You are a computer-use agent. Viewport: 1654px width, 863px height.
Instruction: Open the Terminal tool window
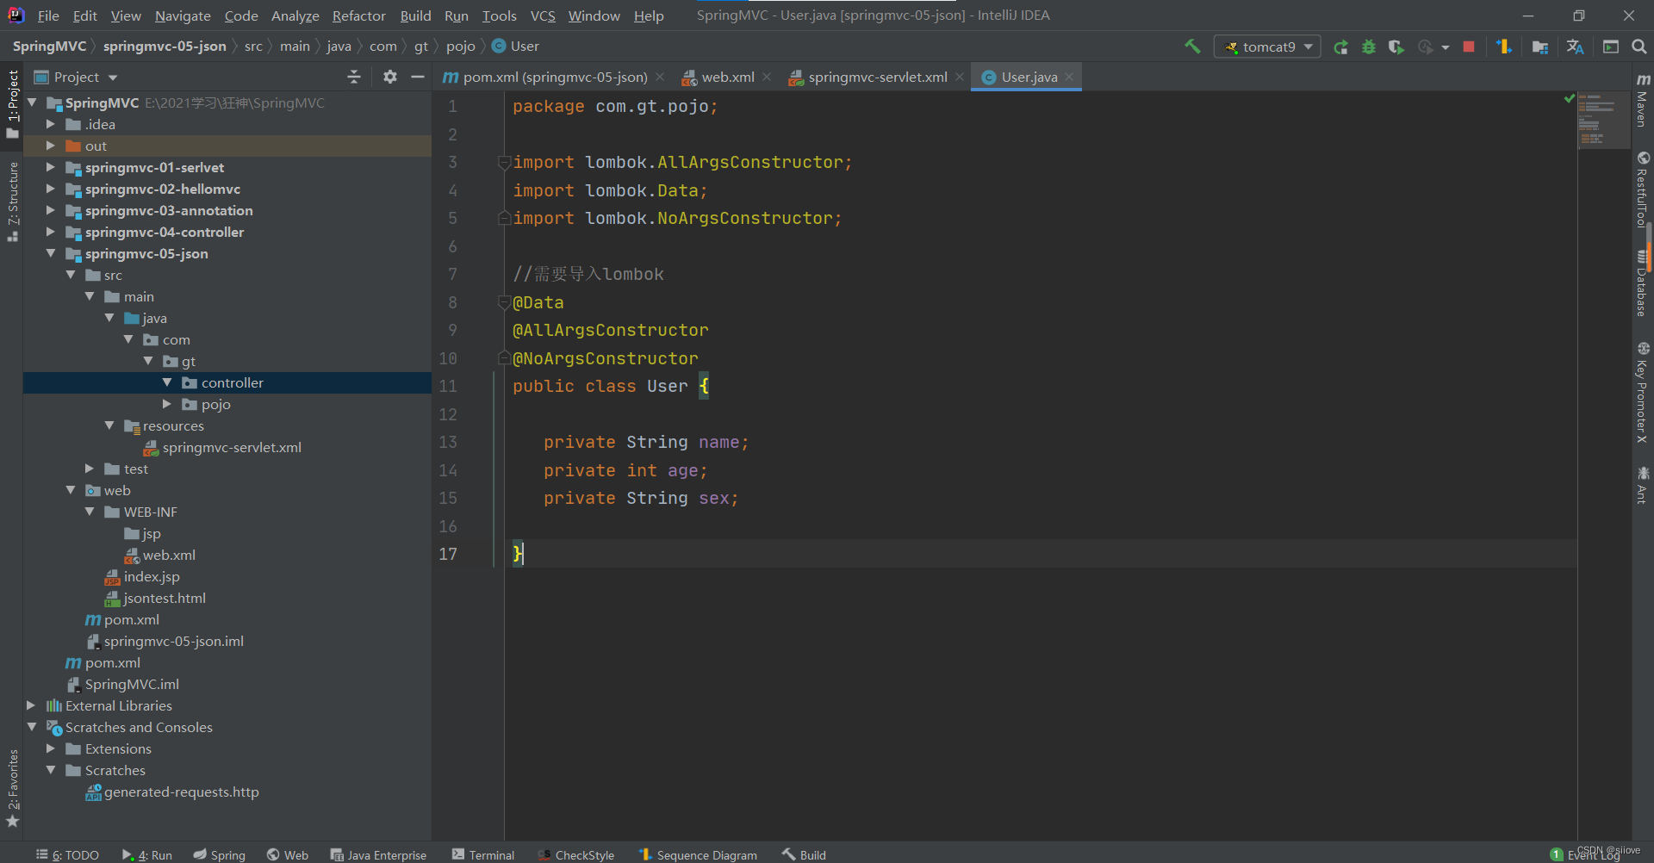[483, 854]
